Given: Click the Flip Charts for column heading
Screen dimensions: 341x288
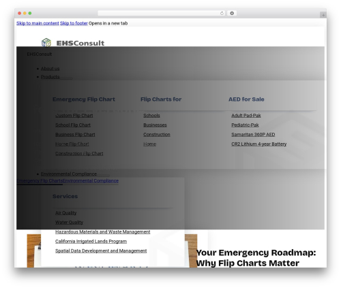Looking at the screenshot, I should pyautogui.click(x=161, y=99).
